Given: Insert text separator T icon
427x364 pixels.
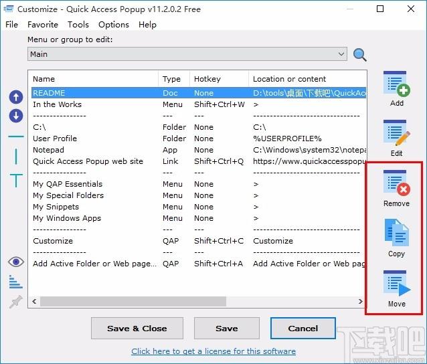Looking at the screenshot, I should [16, 180].
